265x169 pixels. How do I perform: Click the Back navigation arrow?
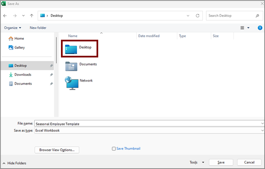(x=5, y=16)
